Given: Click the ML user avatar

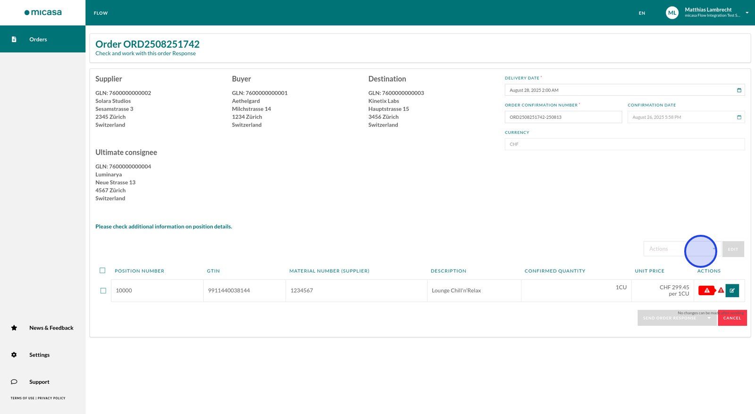Looking at the screenshot, I should (x=672, y=13).
